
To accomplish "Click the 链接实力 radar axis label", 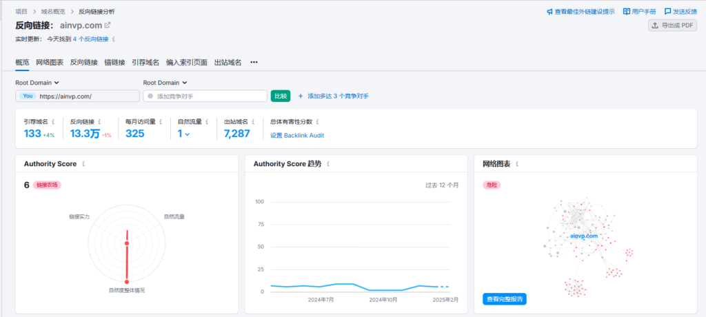I will tap(79, 216).
